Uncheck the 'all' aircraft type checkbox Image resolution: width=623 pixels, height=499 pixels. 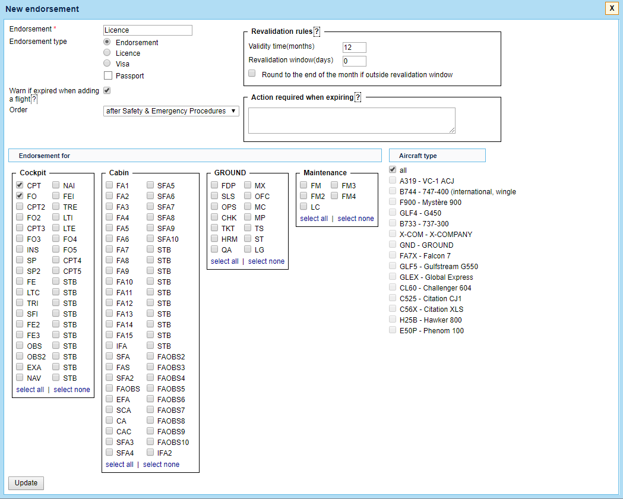393,170
